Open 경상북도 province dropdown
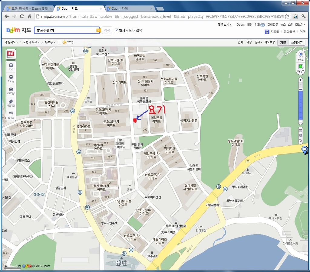Viewport: 310px width, 272px height. pyautogui.click(x=11, y=42)
